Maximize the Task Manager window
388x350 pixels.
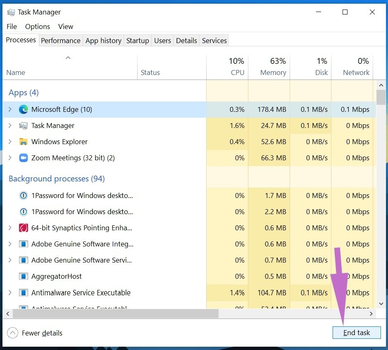point(345,12)
